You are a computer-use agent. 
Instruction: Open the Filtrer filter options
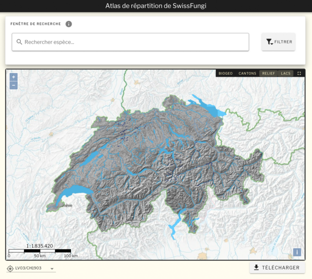[x=279, y=42]
